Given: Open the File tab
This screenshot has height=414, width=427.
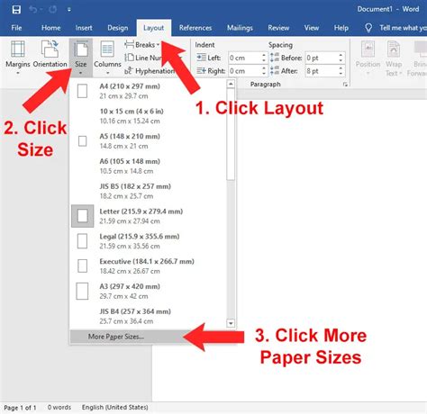Looking at the screenshot, I should (x=16, y=28).
